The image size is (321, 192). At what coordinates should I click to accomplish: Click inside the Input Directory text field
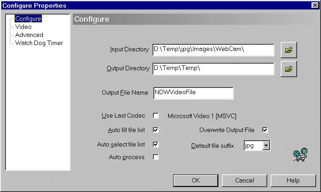(x=213, y=50)
